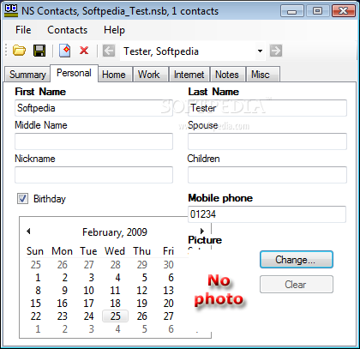Click the Change... picture button
The image size is (360, 349).
297,260
